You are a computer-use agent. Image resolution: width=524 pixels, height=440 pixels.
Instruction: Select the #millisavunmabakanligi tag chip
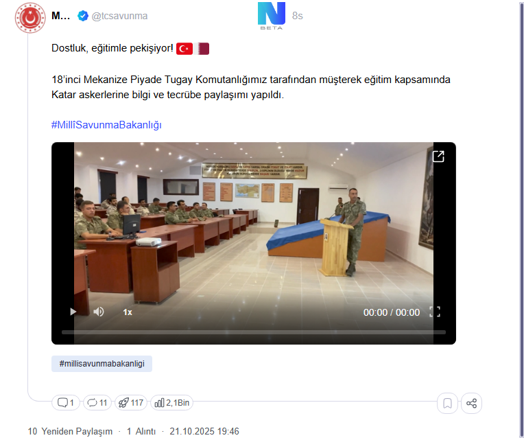pos(102,363)
